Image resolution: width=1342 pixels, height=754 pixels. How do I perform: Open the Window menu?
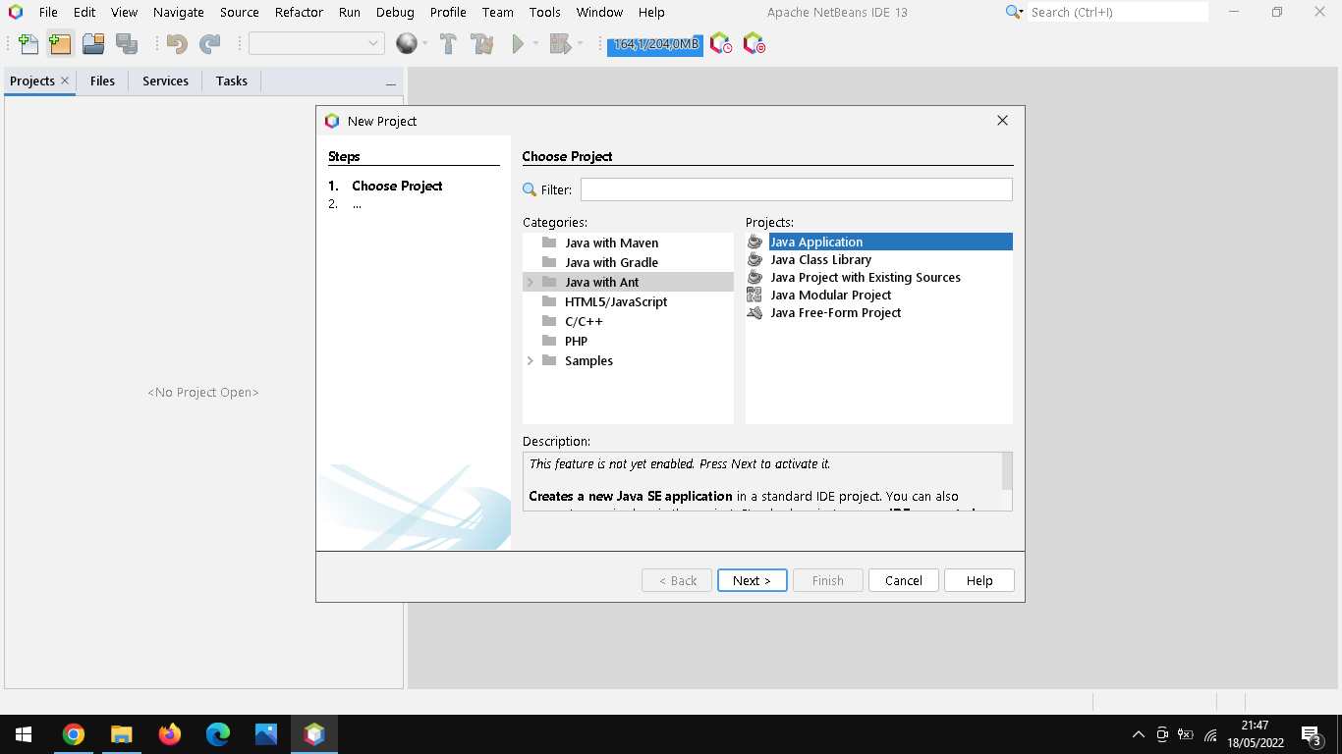coord(599,12)
